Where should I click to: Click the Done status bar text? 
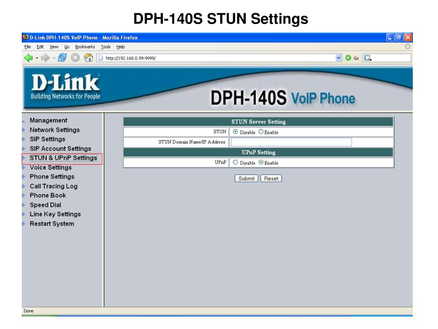[29, 311]
